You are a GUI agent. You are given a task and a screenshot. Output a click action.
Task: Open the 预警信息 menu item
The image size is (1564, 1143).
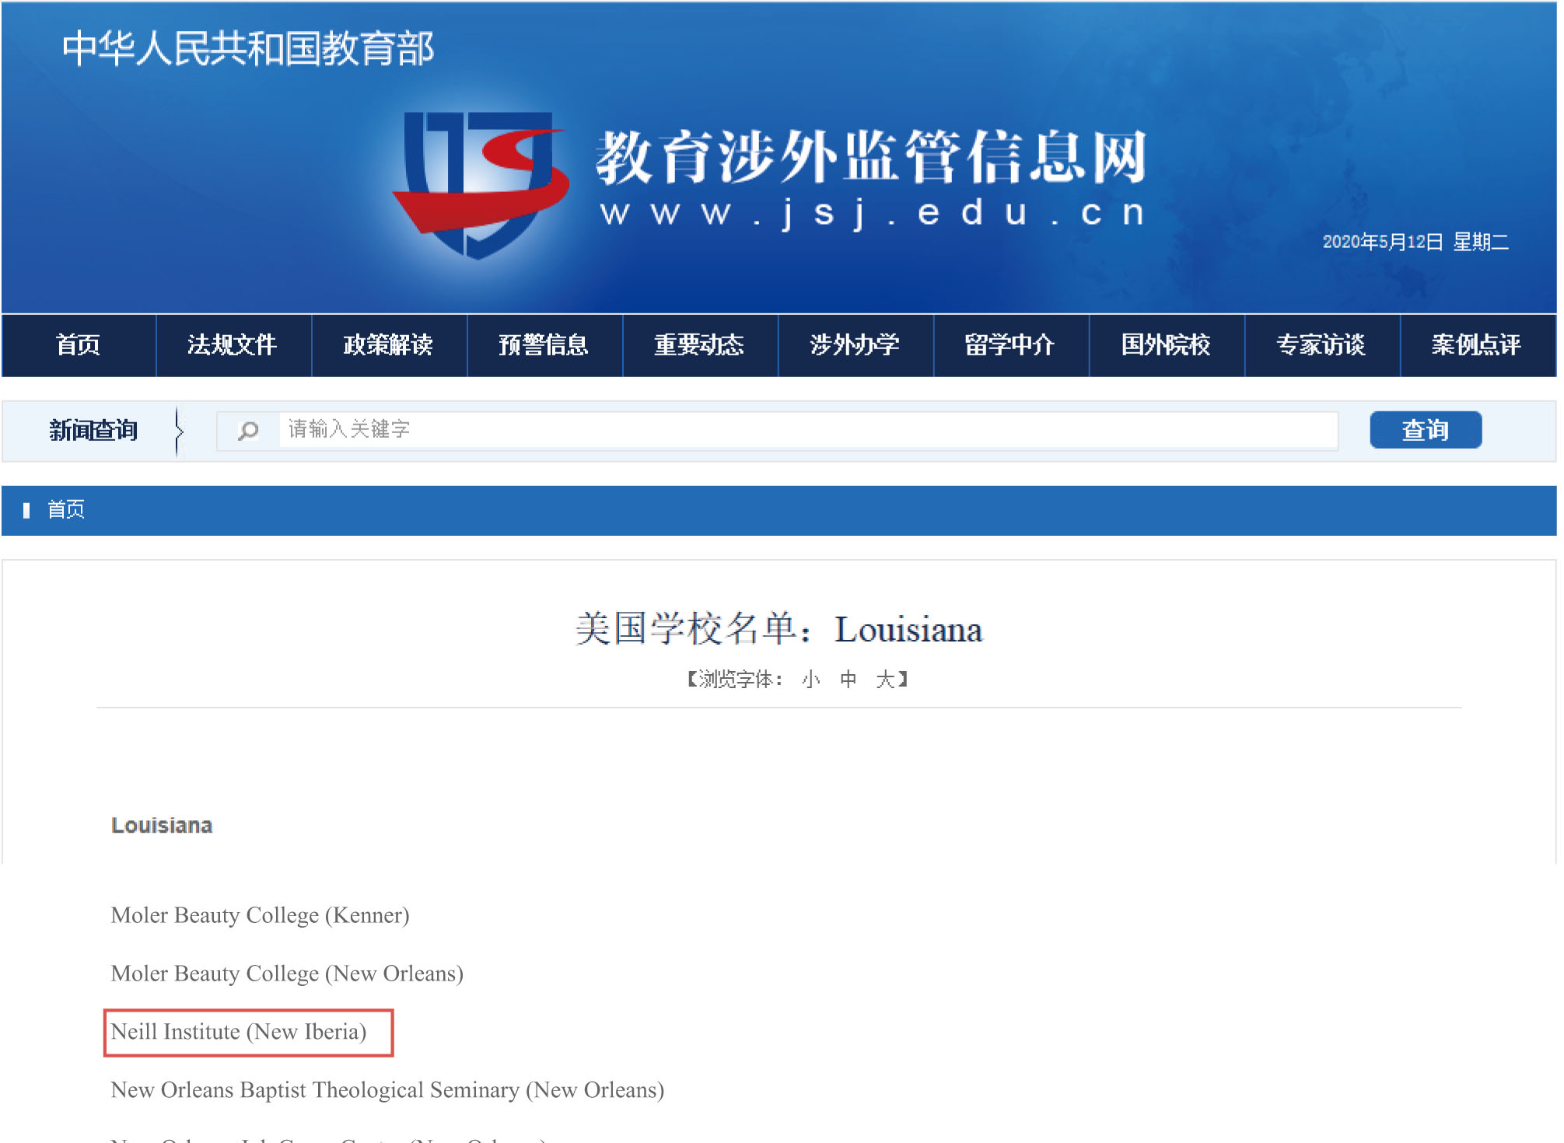(x=544, y=345)
